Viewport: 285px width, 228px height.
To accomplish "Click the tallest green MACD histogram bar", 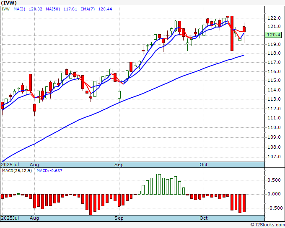I will (155, 184).
